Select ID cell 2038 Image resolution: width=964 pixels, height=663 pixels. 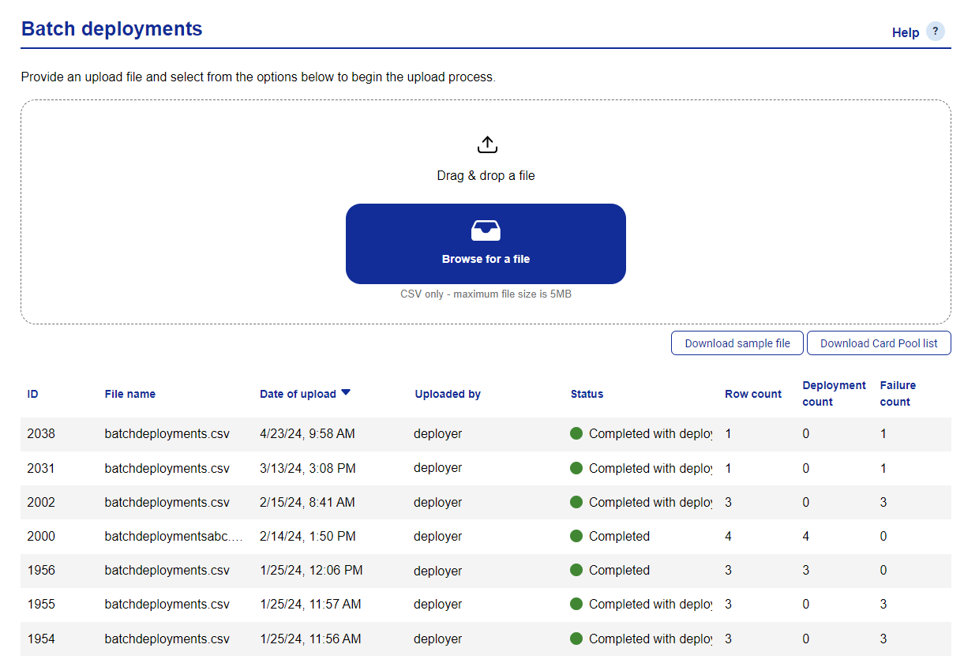coord(41,433)
